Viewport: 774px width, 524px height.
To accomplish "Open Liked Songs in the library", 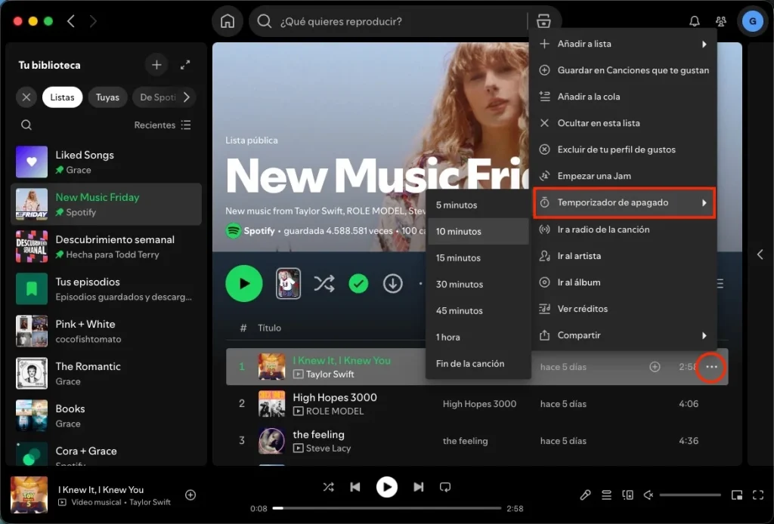I will click(106, 162).
